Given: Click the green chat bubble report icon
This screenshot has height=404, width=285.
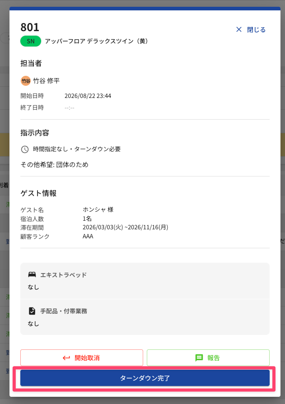Looking at the screenshot, I should (x=199, y=358).
